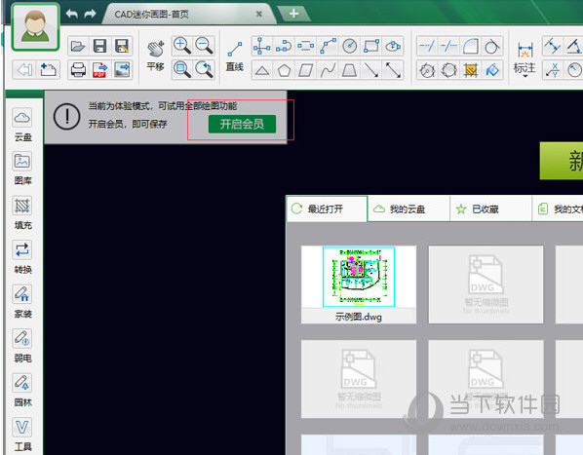Select the circle drawing tool
This screenshot has height=455, width=583.
click(x=349, y=46)
